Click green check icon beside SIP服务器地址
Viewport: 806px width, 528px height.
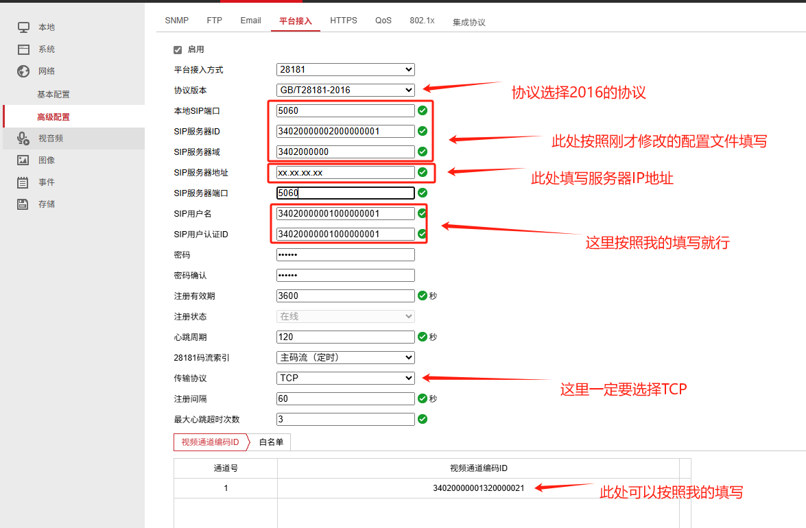423,172
